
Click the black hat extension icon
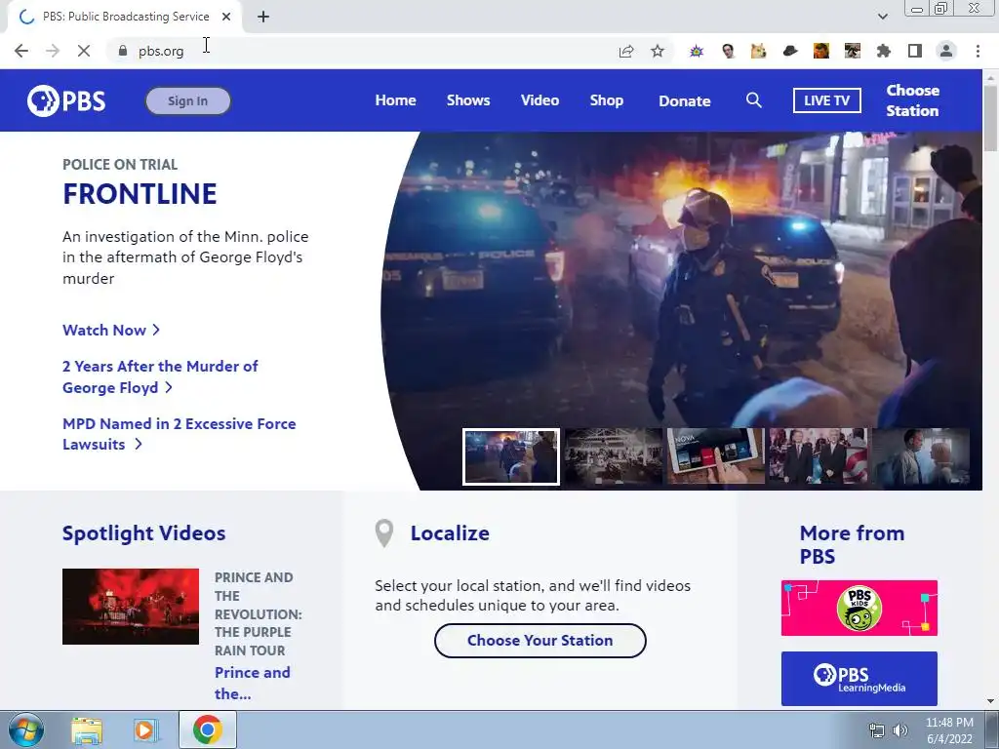tap(790, 51)
